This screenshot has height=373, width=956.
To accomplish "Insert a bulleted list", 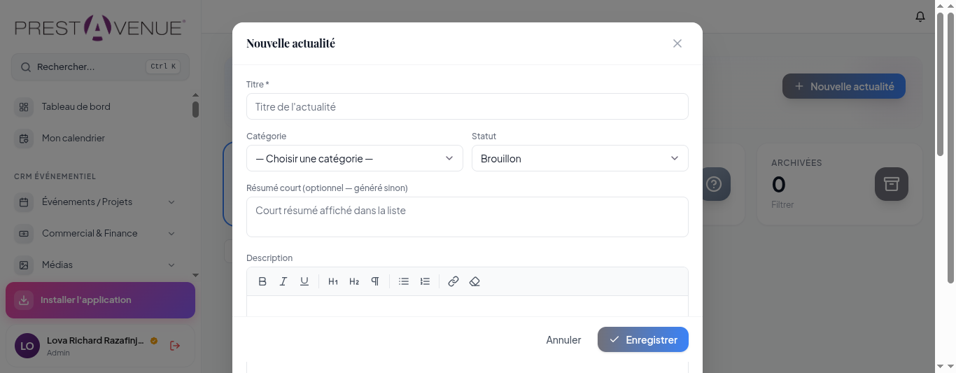I will [404, 281].
